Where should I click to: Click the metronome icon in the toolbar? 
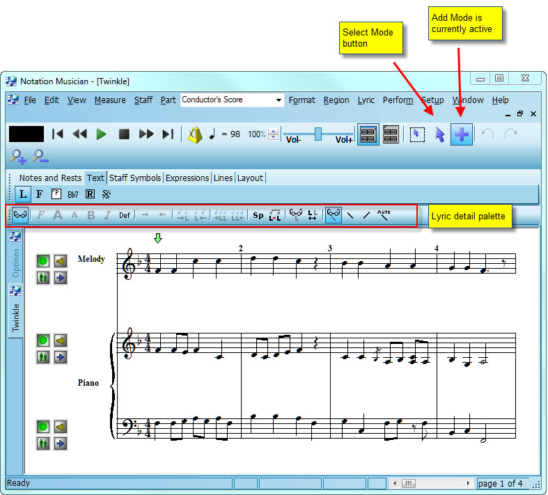(194, 134)
